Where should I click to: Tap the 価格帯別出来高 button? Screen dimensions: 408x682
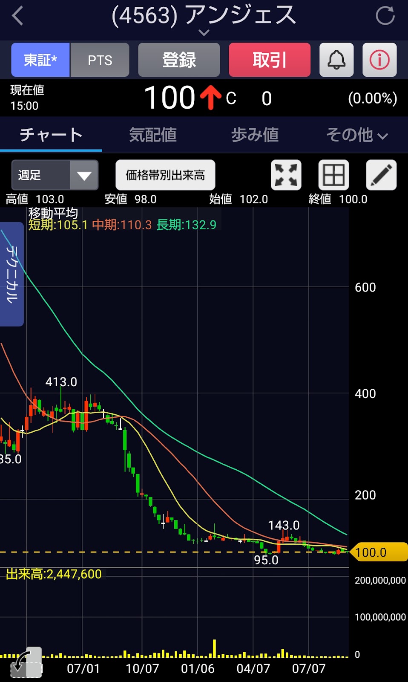coord(165,175)
